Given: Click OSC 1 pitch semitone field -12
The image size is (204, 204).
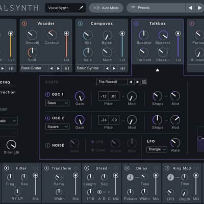Looking at the screenshot, I should point(104,96).
